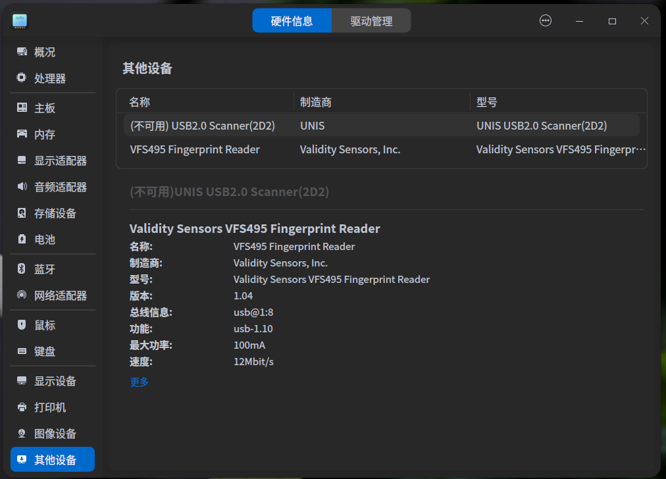
Task: Select the network adapter icon
Action: click(22, 295)
